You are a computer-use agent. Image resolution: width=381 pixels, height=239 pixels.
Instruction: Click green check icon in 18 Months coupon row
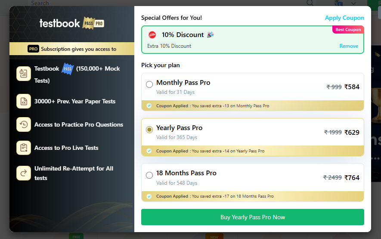(x=149, y=196)
